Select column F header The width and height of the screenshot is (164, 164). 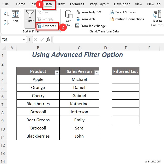(x=149, y=48)
